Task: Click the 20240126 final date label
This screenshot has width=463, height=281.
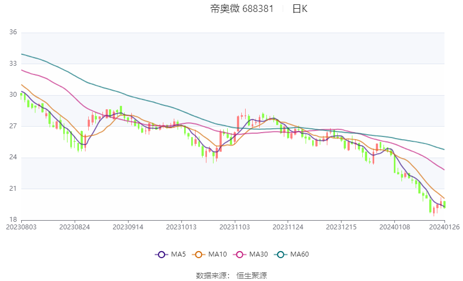Action: pyautogui.click(x=444, y=227)
